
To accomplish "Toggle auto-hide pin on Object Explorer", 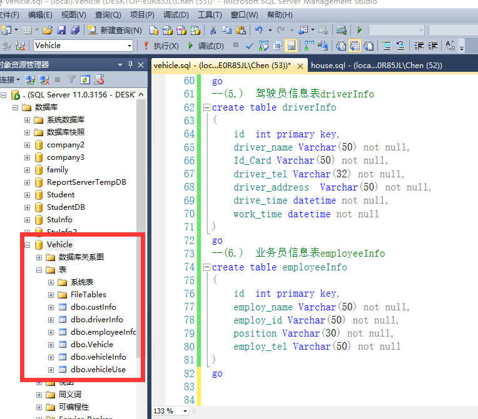I will tap(131, 64).
